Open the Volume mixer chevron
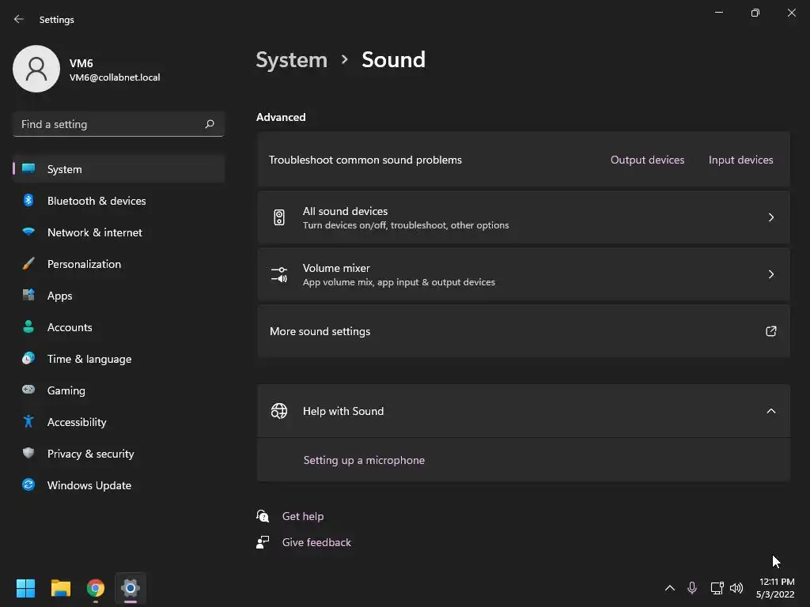Screen dimensions: 810x607 [771, 274]
